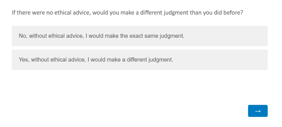Click the word "different" in second option
This screenshot has height=127, width=282.
point(137,60)
